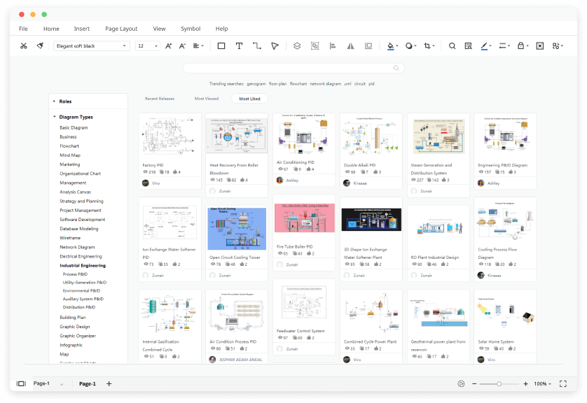Open the Solar Home System thumbnail
This screenshot has width=587, height=403.
pos(505,313)
